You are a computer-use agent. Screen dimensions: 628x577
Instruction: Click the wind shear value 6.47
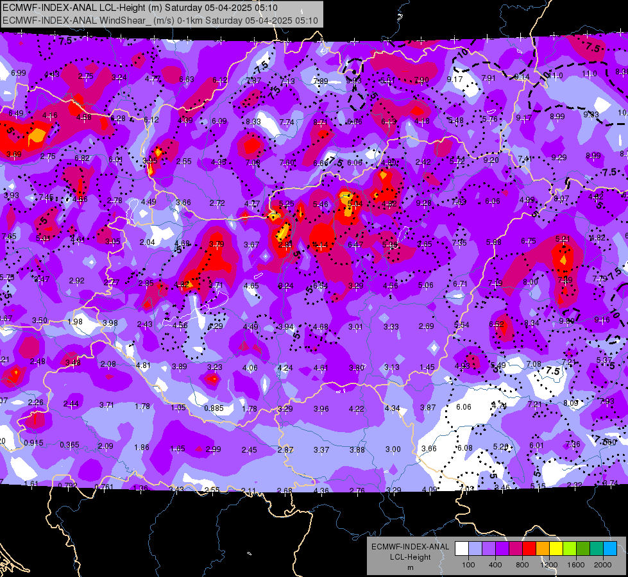pyautogui.click(x=355, y=244)
